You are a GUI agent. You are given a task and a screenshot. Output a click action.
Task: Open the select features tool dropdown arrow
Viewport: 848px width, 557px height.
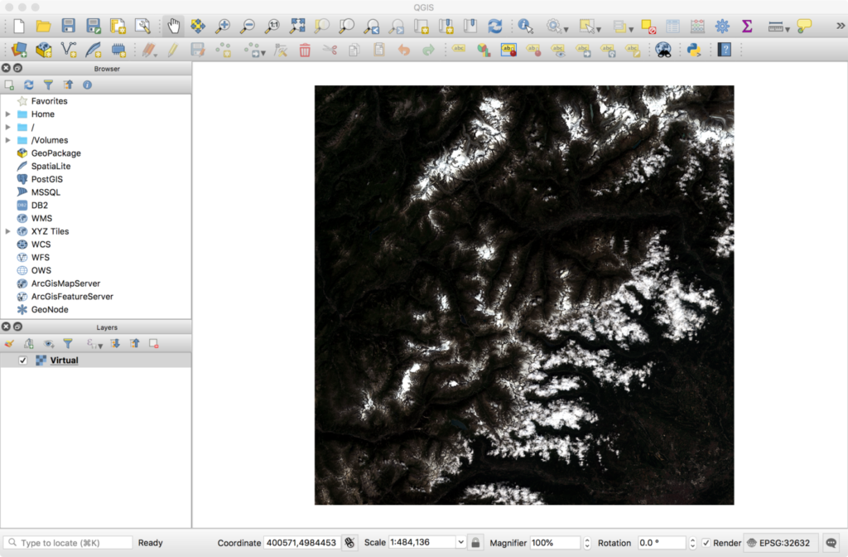click(x=599, y=29)
